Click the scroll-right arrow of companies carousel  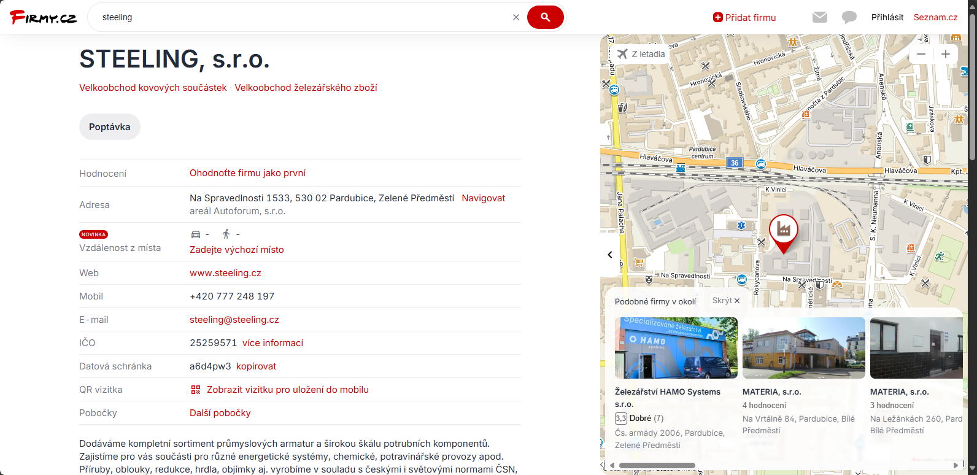click(x=956, y=465)
